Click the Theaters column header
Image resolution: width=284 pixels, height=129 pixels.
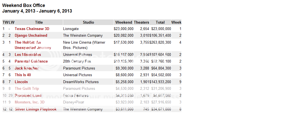(x=142, y=23)
